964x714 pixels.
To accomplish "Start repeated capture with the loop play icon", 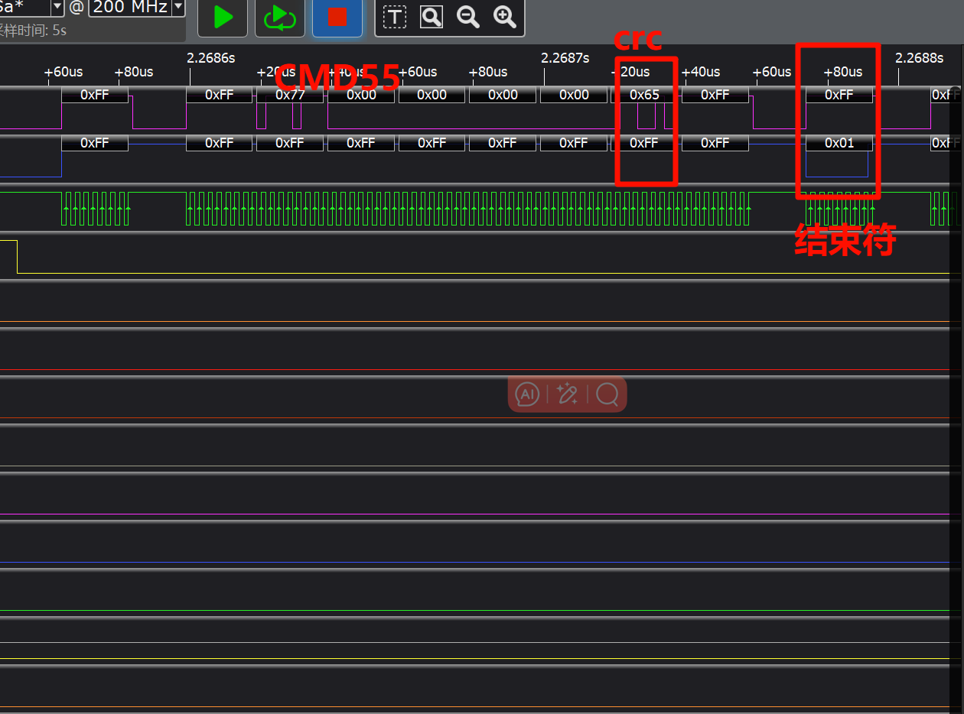I will [x=279, y=18].
